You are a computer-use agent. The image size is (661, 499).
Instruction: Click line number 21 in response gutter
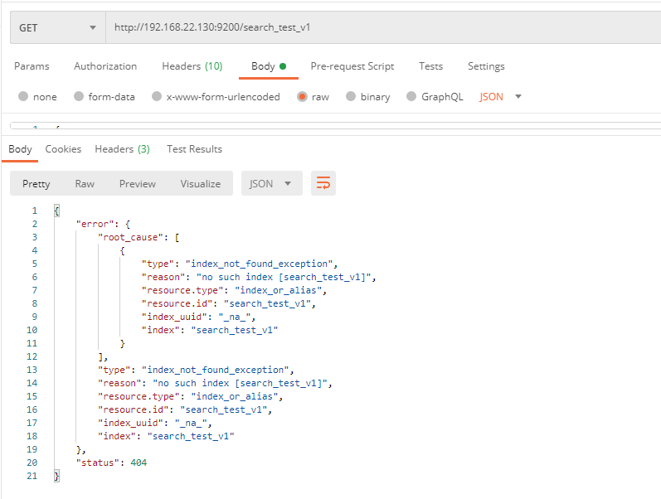(32, 477)
